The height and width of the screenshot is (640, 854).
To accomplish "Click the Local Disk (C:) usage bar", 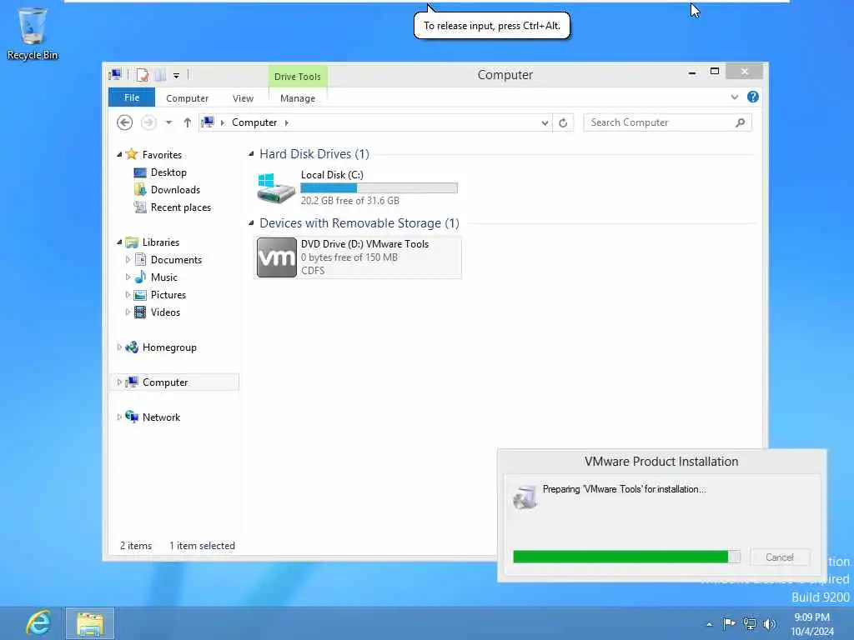I will 379,187.
